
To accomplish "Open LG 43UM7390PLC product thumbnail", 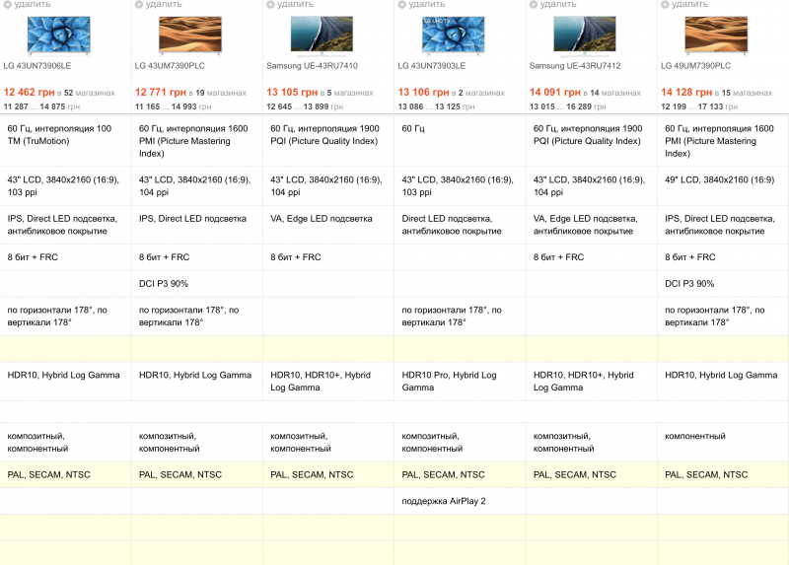I will (190, 35).
